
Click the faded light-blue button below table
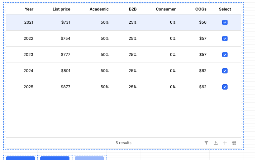point(89,158)
